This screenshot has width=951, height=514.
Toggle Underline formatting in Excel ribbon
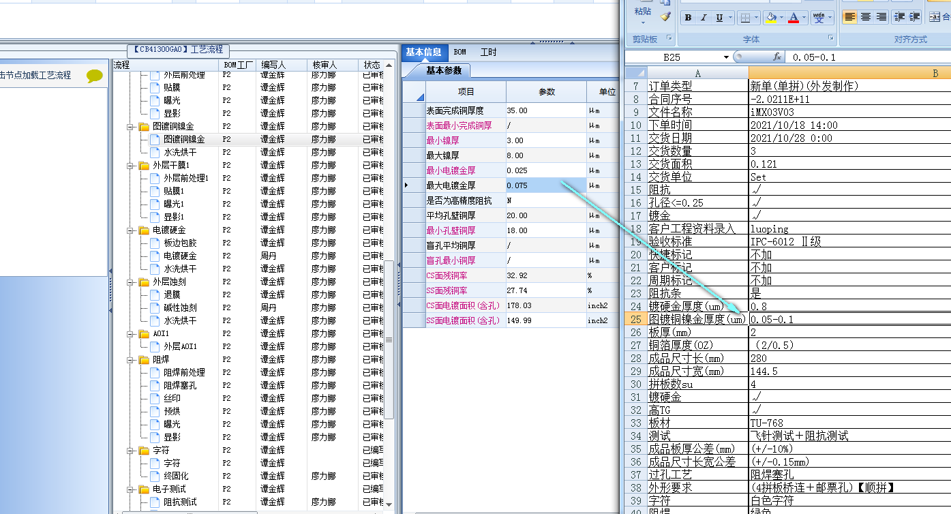click(719, 18)
